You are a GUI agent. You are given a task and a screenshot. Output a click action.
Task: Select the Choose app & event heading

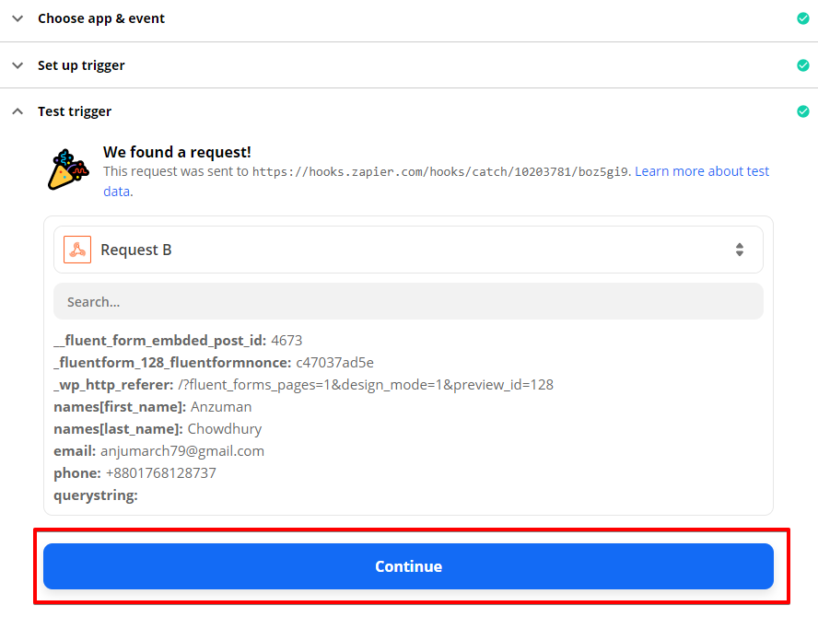point(101,18)
